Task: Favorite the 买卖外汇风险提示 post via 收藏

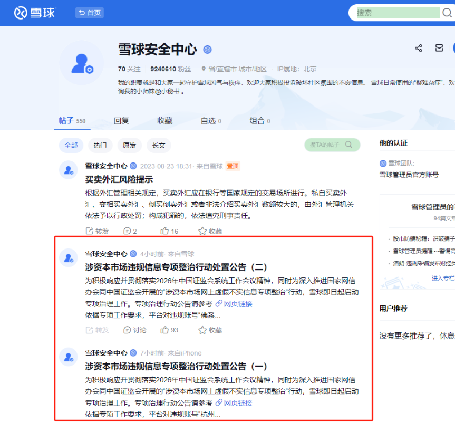Action: pyautogui.click(x=210, y=231)
